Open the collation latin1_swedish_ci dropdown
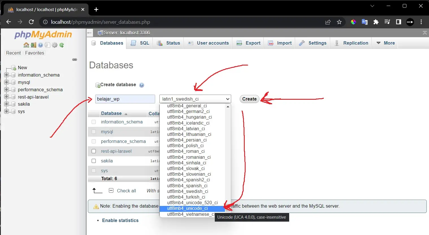 [x=195, y=99]
